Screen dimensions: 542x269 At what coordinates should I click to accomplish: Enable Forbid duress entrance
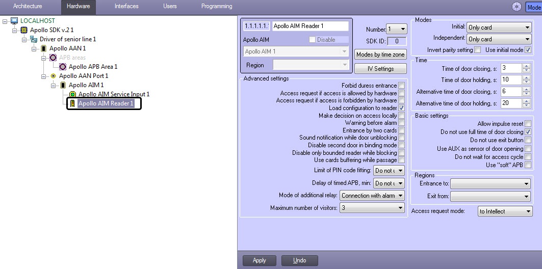click(x=401, y=85)
